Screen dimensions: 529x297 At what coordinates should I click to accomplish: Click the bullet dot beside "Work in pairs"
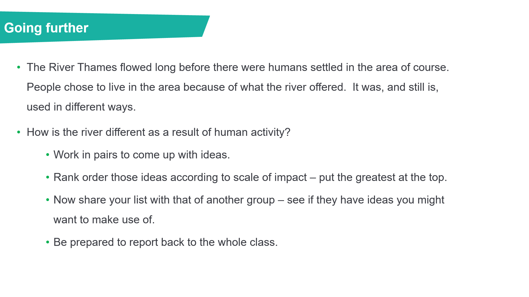(48, 155)
